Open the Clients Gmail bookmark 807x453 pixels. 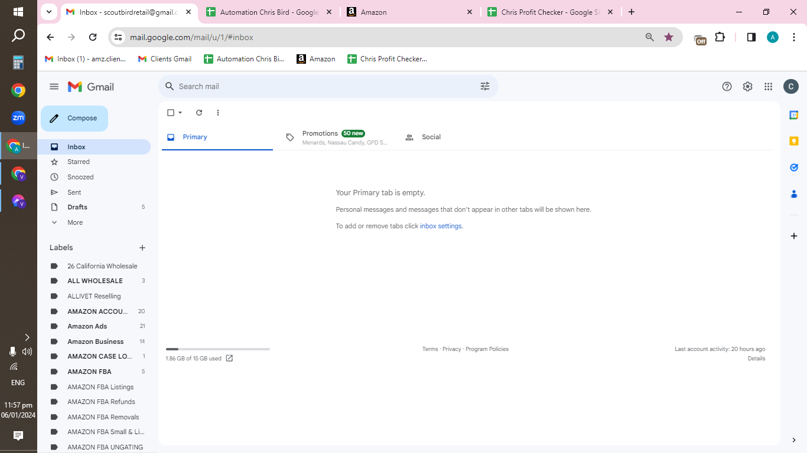point(165,59)
